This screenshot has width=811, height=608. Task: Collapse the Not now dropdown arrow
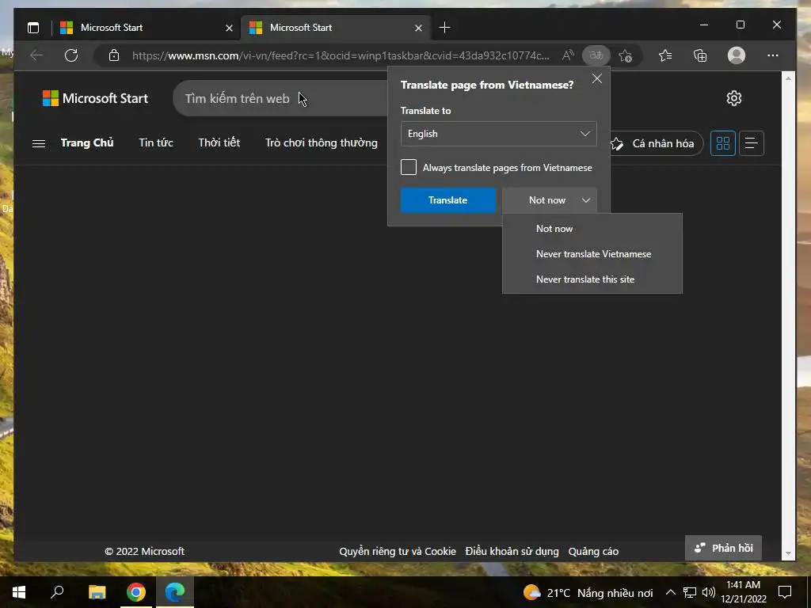(585, 200)
